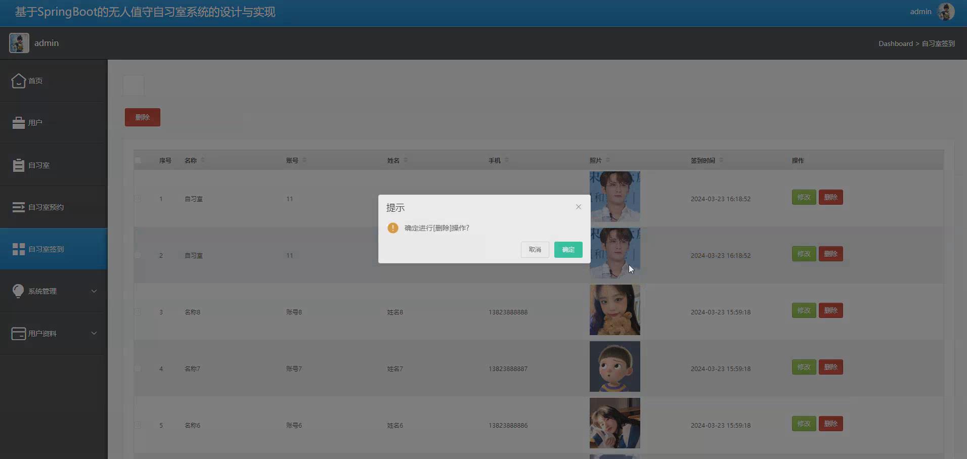Image resolution: width=967 pixels, height=459 pixels.
Task: Open 用户 menu item
Action: tap(54, 123)
